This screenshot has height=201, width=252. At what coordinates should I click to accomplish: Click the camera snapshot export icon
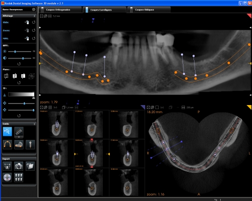tap(19, 166)
